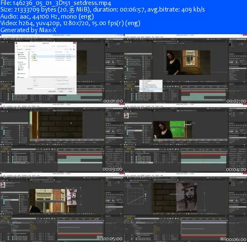Image resolution: width=247 pixels, height=242 pixels.
Task: Open the Organize dropdown in Import dialog
Action: [19, 49]
